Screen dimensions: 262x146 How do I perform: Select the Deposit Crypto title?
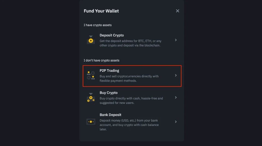pyautogui.click(x=112, y=35)
